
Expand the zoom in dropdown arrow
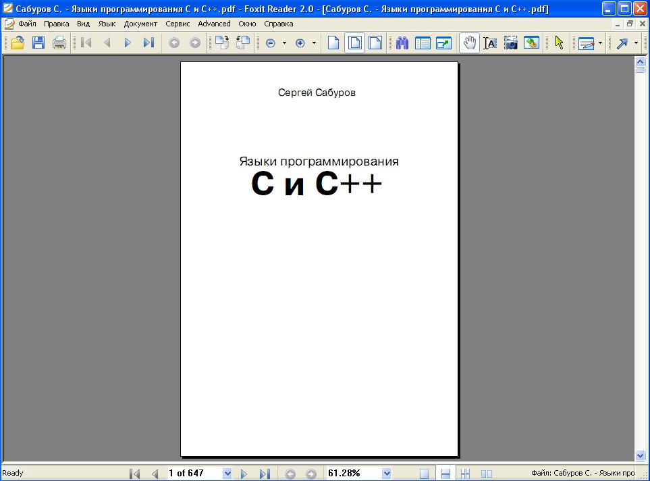pyautogui.click(x=314, y=43)
